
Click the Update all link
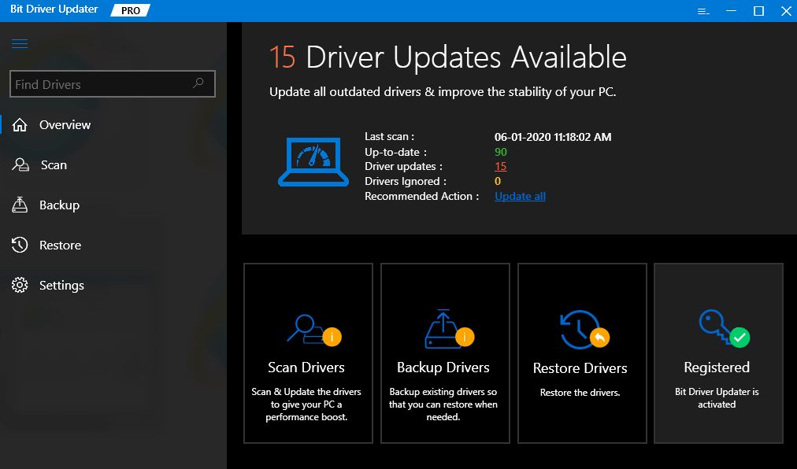click(x=520, y=196)
